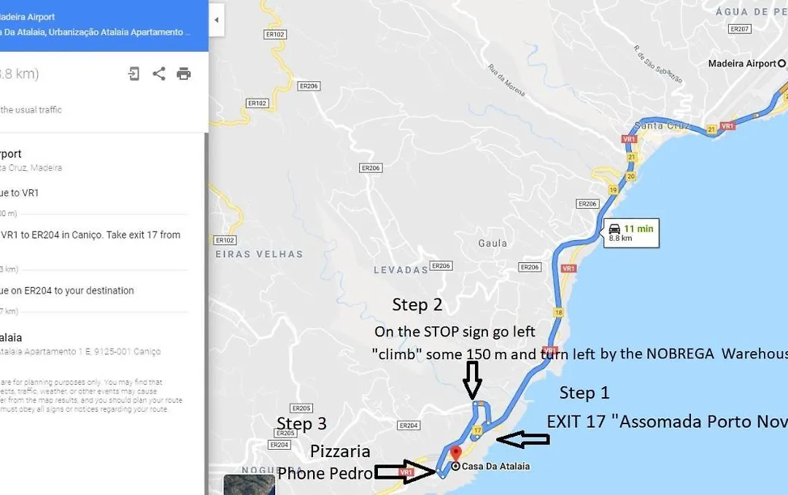Click the side panel vertical scrollbar
The width and height of the screenshot is (788, 495).
206,312
